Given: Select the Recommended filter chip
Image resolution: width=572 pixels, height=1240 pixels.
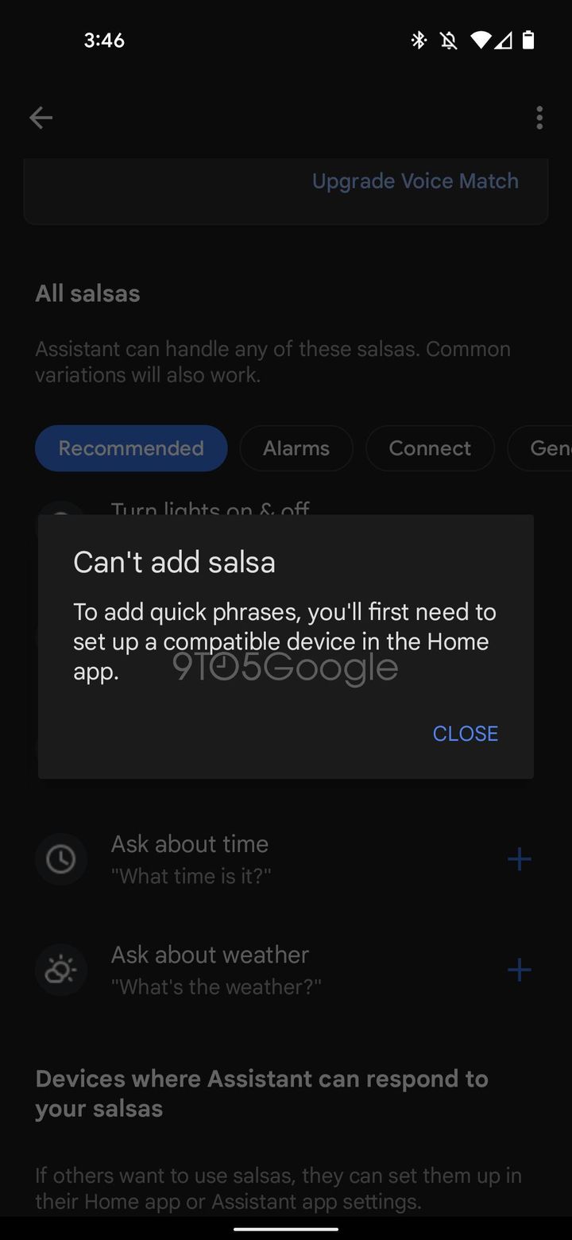Looking at the screenshot, I should [x=131, y=448].
